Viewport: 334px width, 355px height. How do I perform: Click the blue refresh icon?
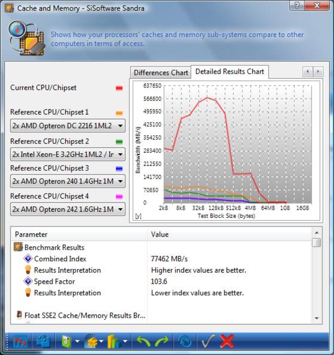coord(185,341)
